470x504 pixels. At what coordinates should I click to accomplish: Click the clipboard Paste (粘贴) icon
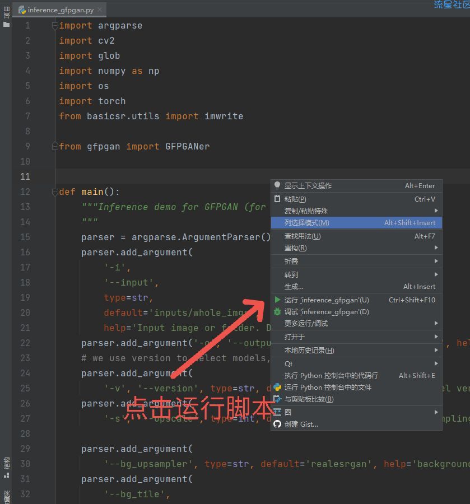[x=277, y=199]
